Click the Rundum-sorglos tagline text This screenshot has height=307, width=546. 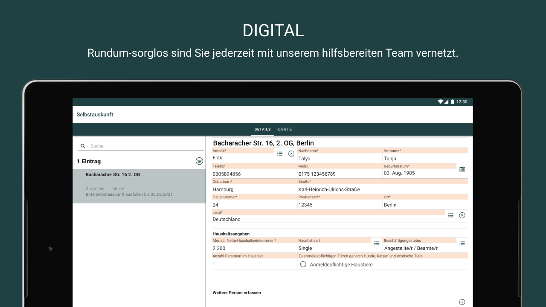click(273, 53)
